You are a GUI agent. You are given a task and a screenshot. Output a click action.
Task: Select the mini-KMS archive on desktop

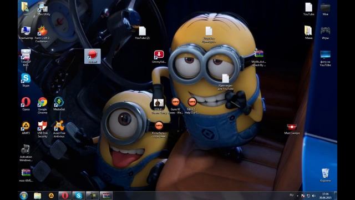coord(26,175)
